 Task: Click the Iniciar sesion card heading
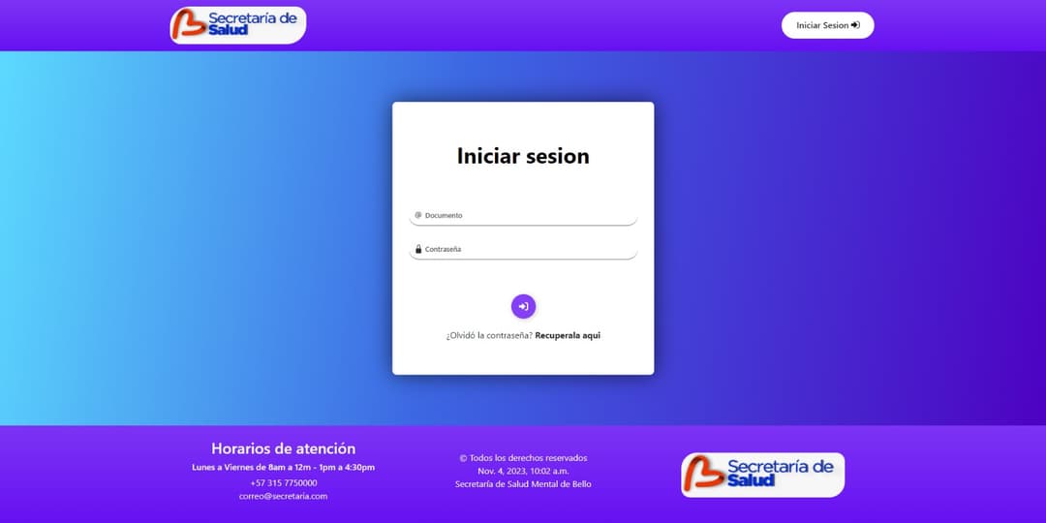click(523, 156)
